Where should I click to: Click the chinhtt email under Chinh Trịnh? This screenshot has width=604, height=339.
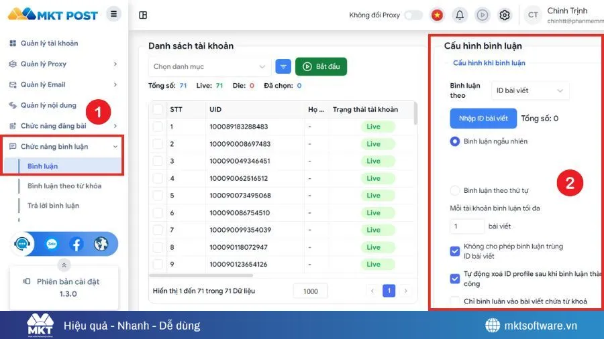(x=576, y=21)
